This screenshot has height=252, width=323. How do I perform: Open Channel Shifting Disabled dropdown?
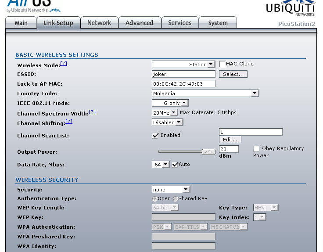click(168, 122)
